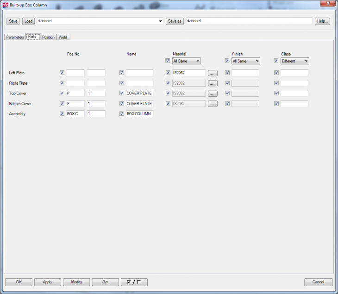This screenshot has height=294, width=338.
Task: Click the Save as button
Action: pos(175,21)
